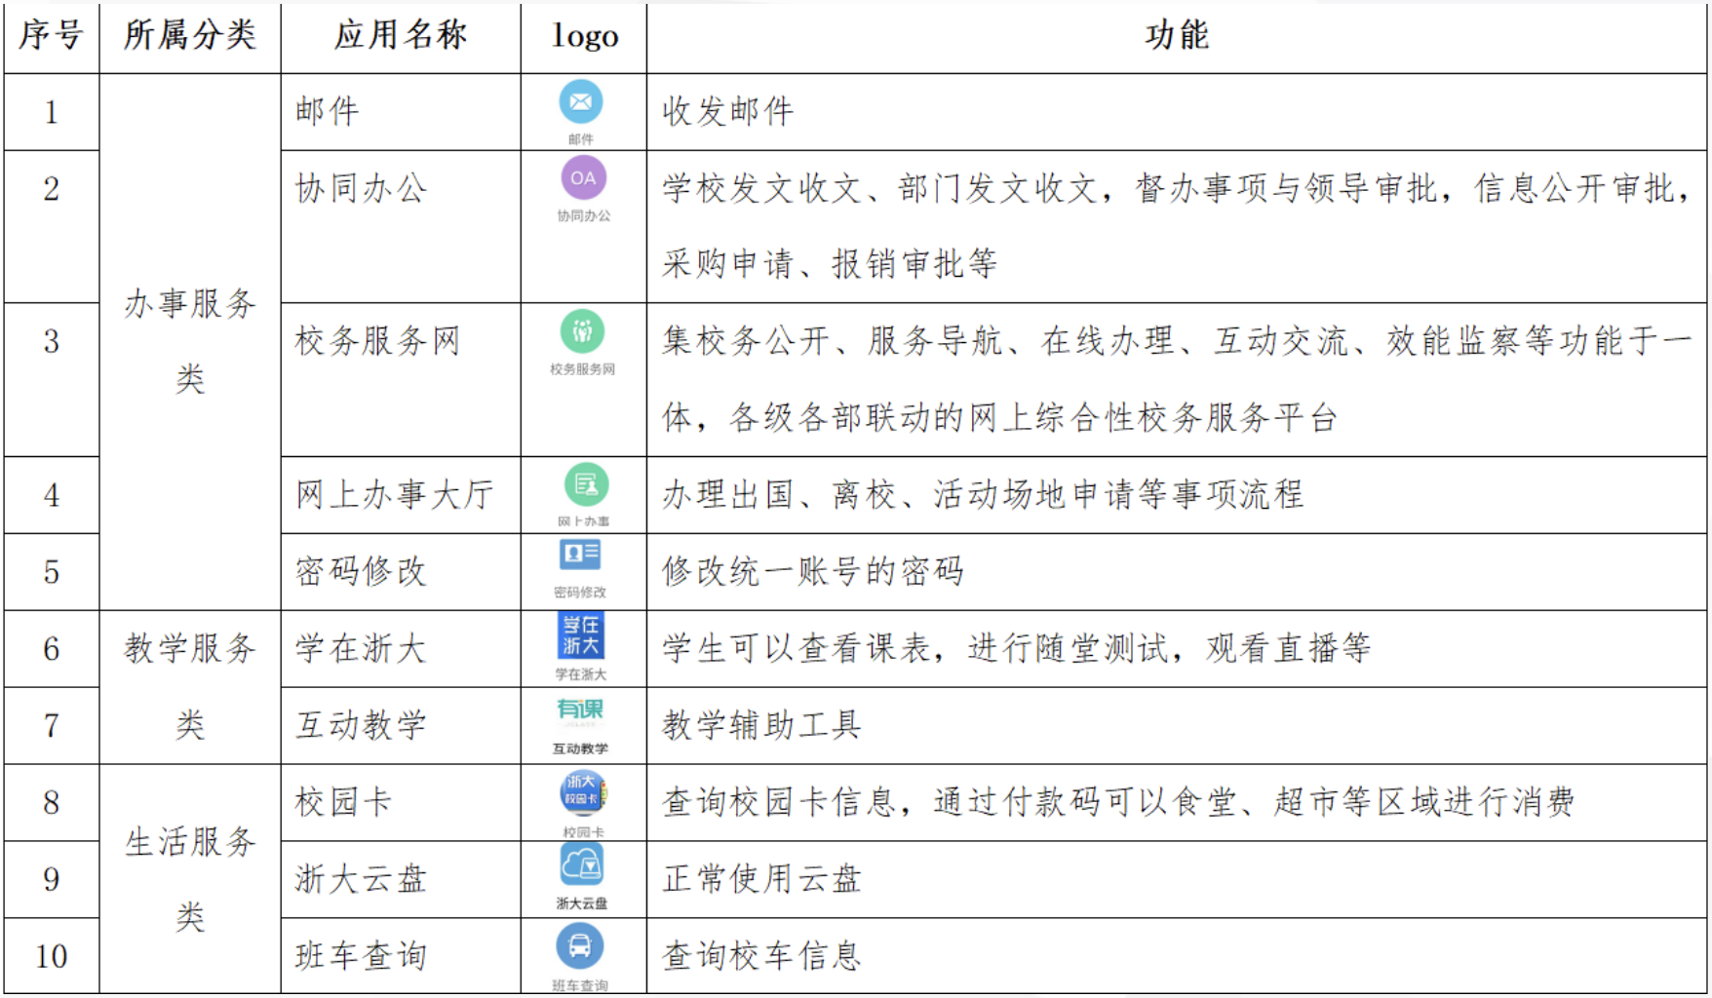Click the 有课 互动教学 logo
This screenshot has width=1712, height=998.
[580, 710]
